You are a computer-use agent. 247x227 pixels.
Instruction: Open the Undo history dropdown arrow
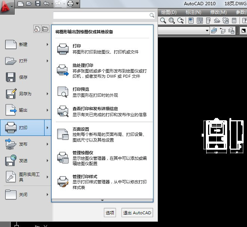tap(52, 4)
